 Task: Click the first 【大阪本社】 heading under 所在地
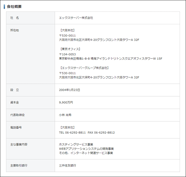pyautogui.click(x=67, y=30)
